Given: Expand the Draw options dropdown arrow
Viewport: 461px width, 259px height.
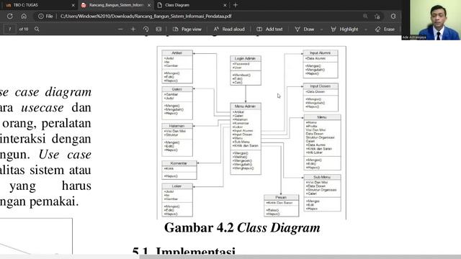Looking at the screenshot, I should point(321,29).
